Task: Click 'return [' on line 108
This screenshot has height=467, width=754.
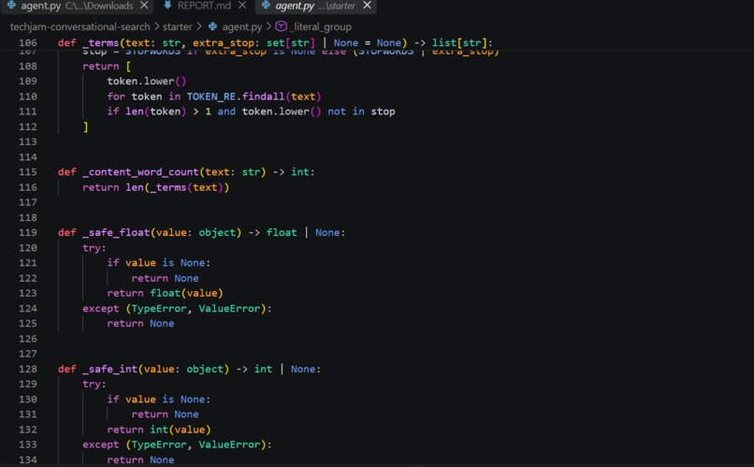Action: tap(107, 66)
